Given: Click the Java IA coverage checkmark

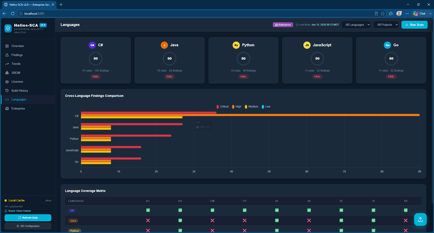Looking at the screenshot, I should tap(277, 220).
